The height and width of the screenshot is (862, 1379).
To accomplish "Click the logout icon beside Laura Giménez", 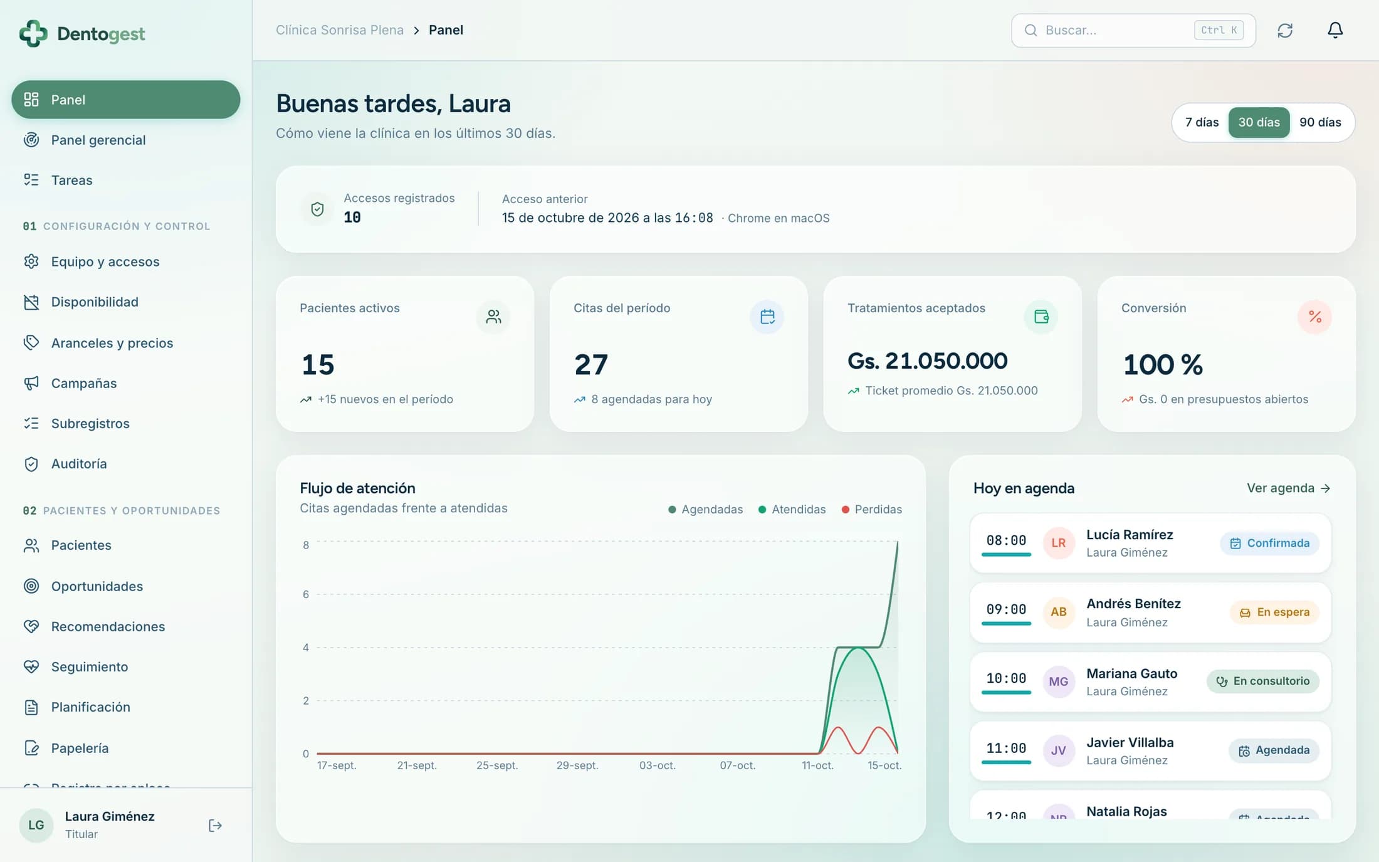I will tap(215, 825).
